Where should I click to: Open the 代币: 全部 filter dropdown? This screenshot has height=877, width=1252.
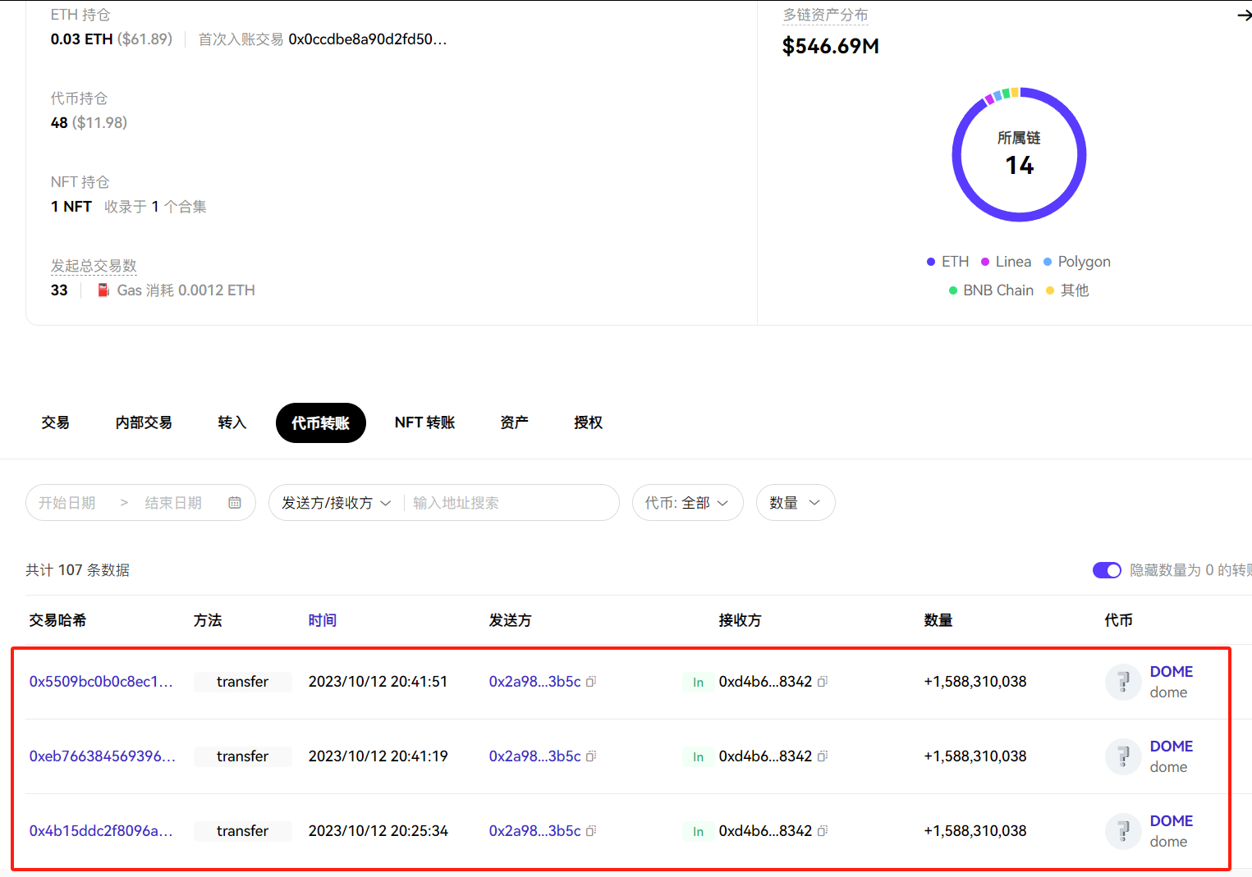(x=687, y=502)
